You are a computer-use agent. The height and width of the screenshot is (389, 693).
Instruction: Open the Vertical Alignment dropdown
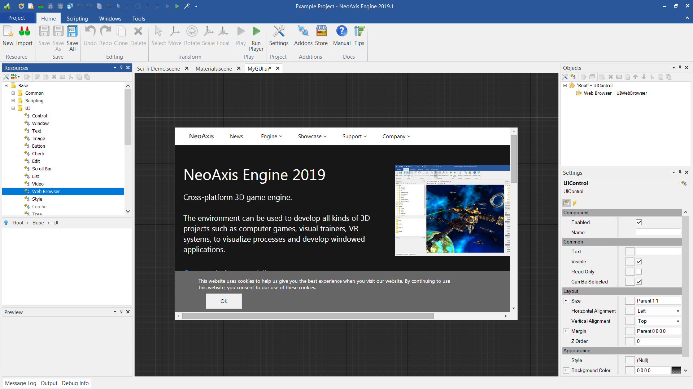tap(677, 321)
